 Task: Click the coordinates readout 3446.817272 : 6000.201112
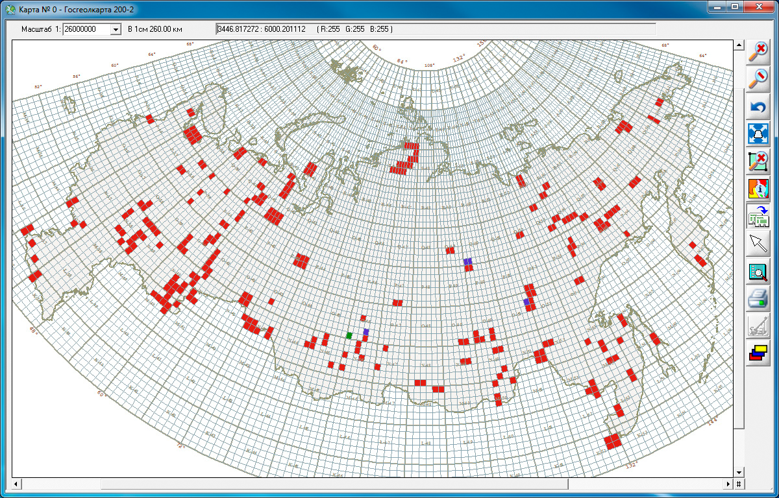tap(262, 29)
